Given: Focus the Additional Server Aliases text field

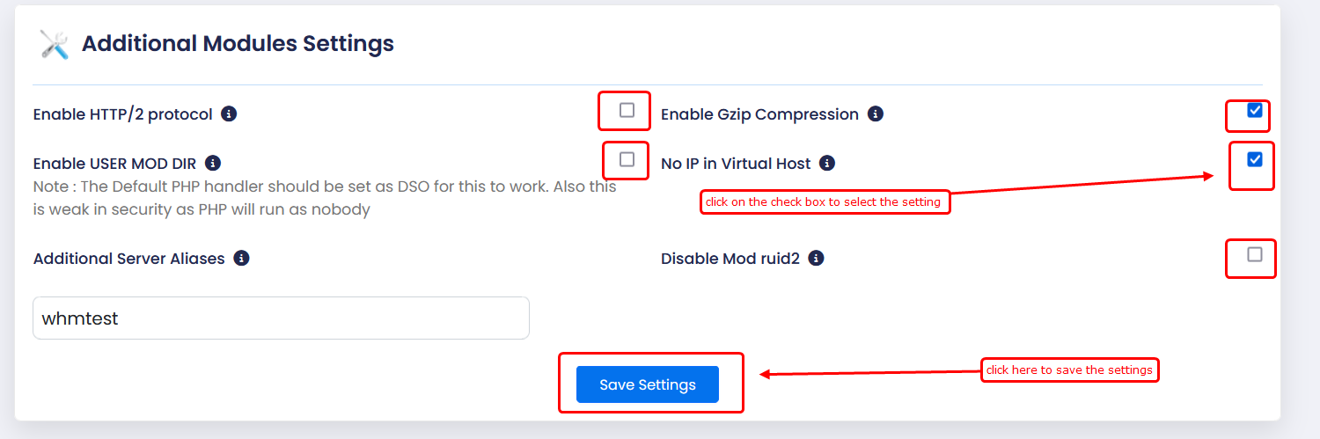Looking at the screenshot, I should tap(281, 318).
